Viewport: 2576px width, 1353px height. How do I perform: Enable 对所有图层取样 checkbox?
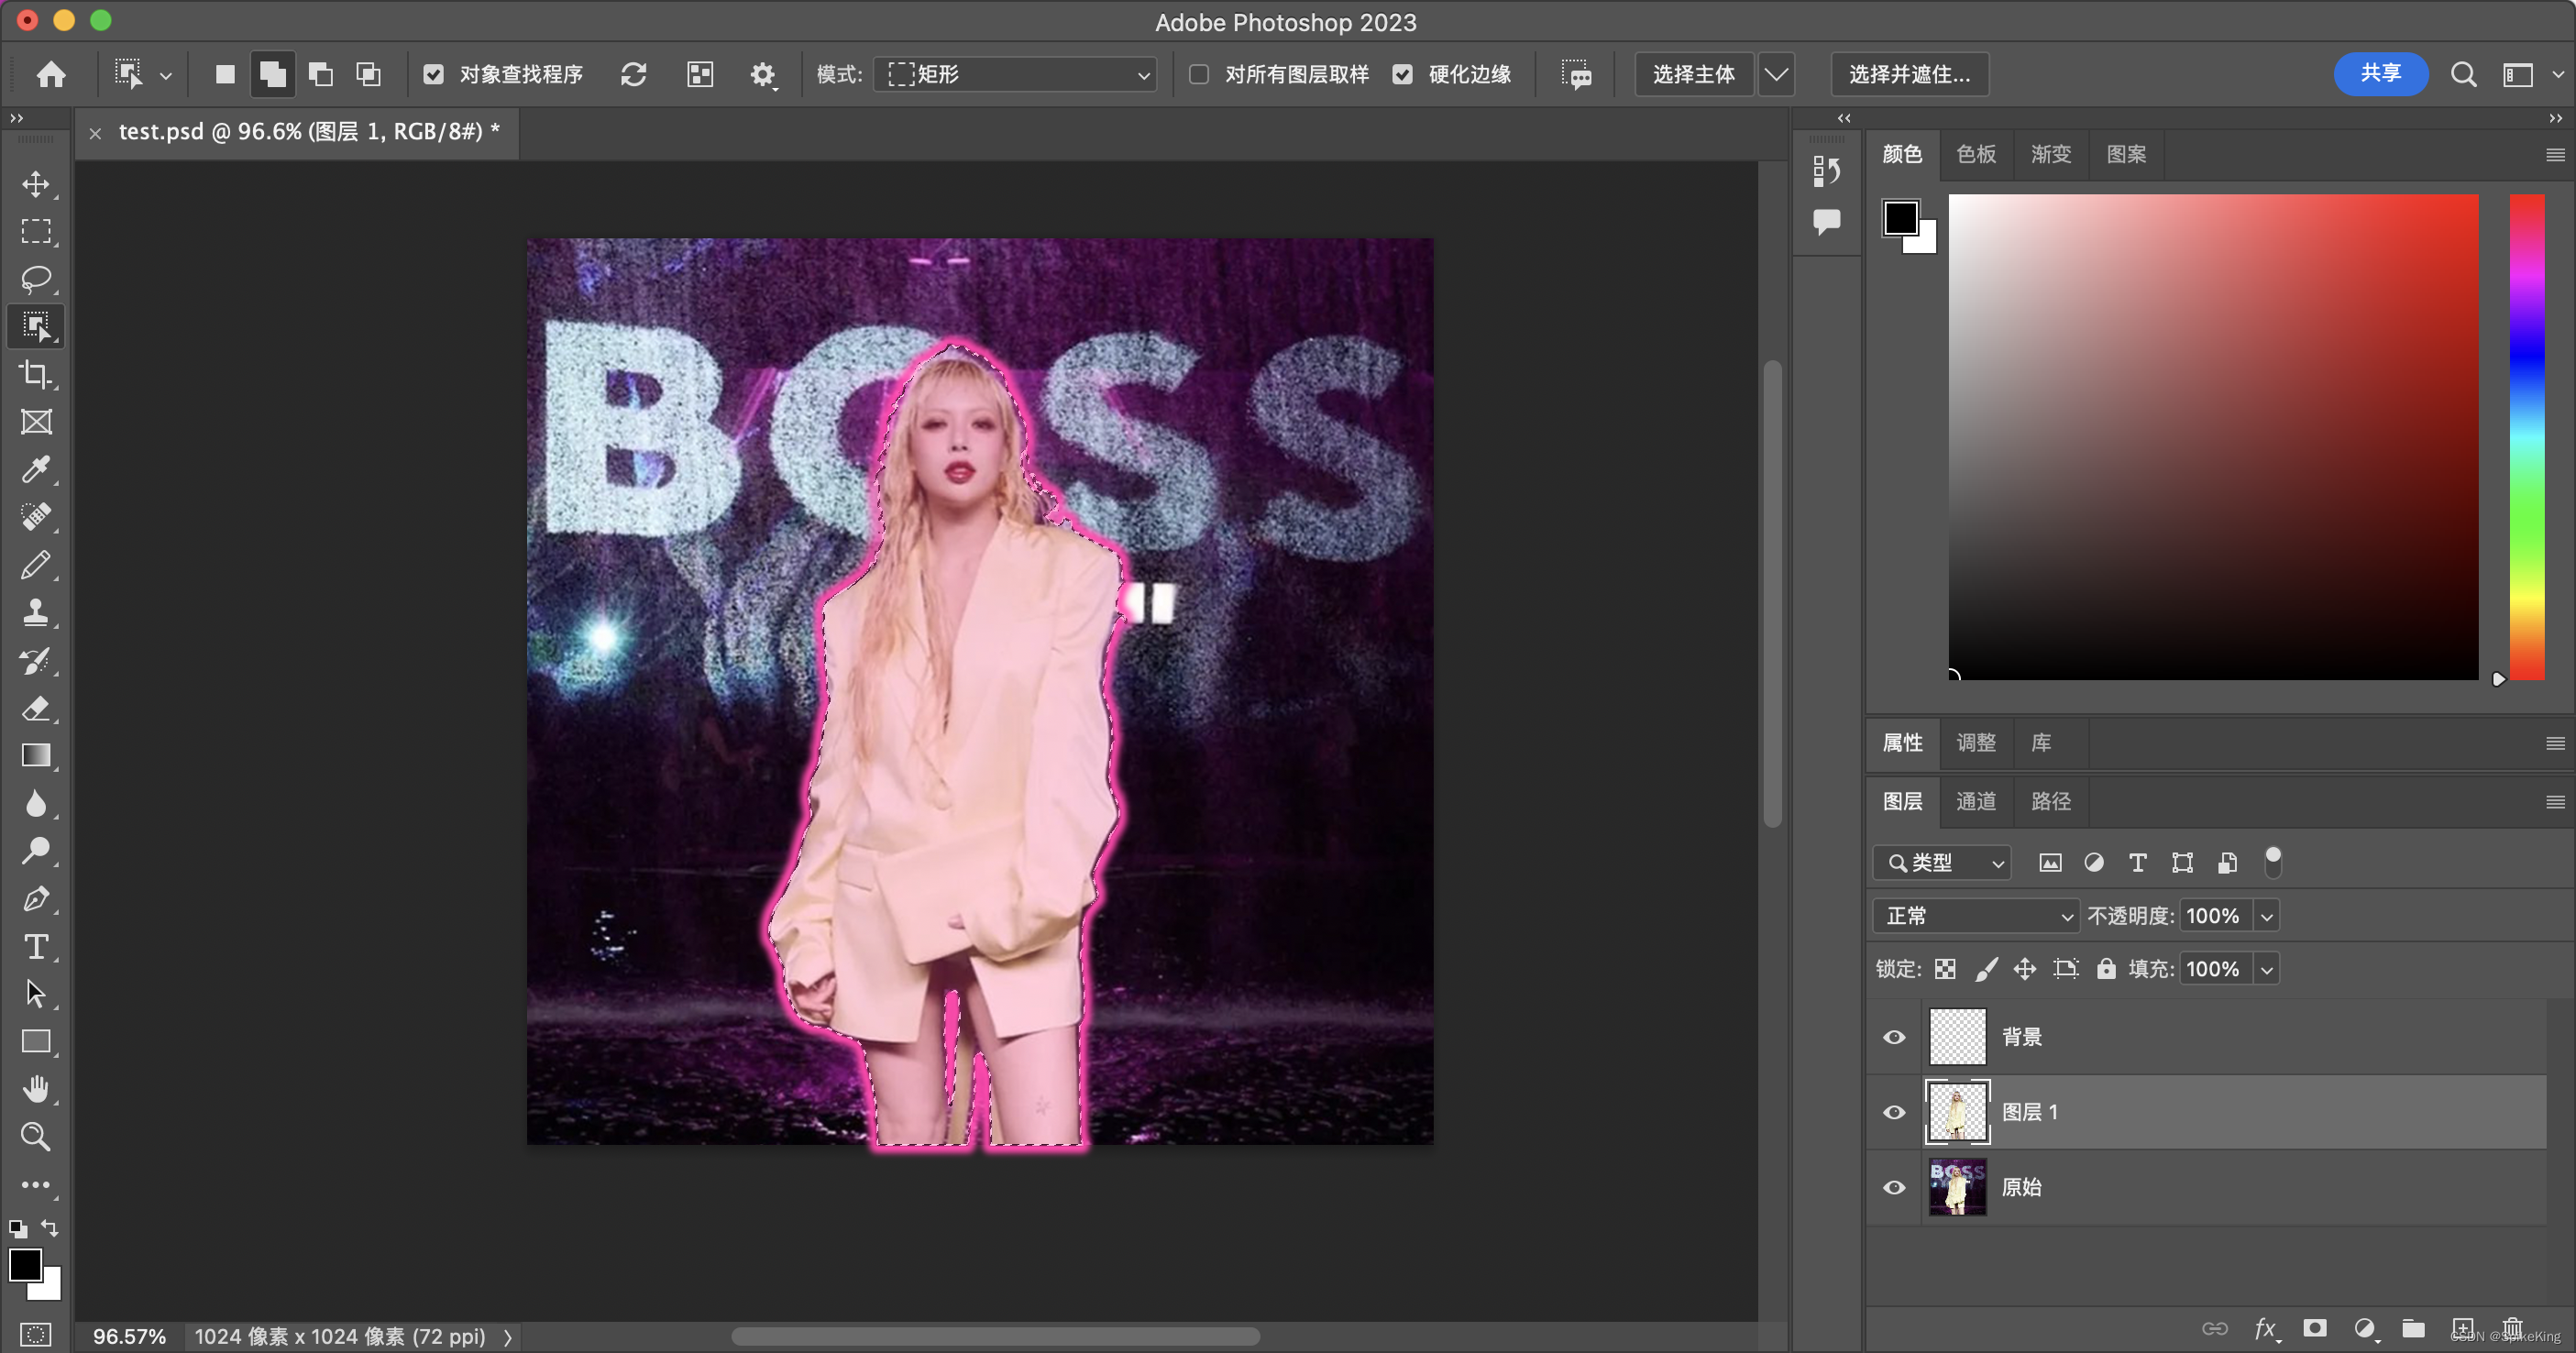1199,74
